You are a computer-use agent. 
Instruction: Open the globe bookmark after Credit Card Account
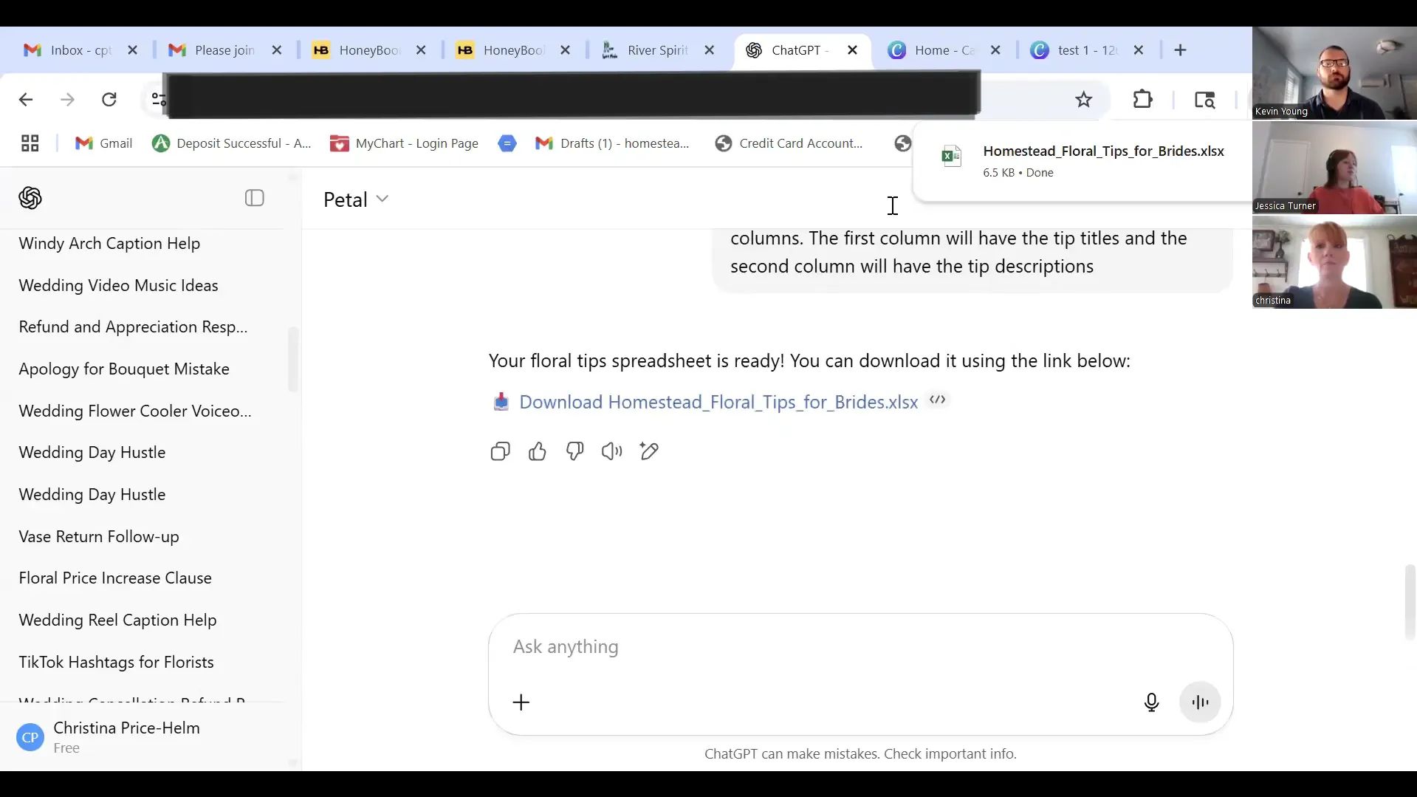[903, 143]
